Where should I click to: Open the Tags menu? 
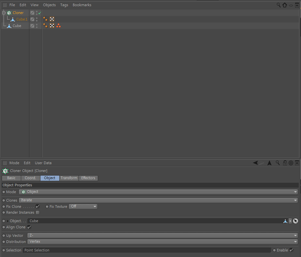click(64, 5)
